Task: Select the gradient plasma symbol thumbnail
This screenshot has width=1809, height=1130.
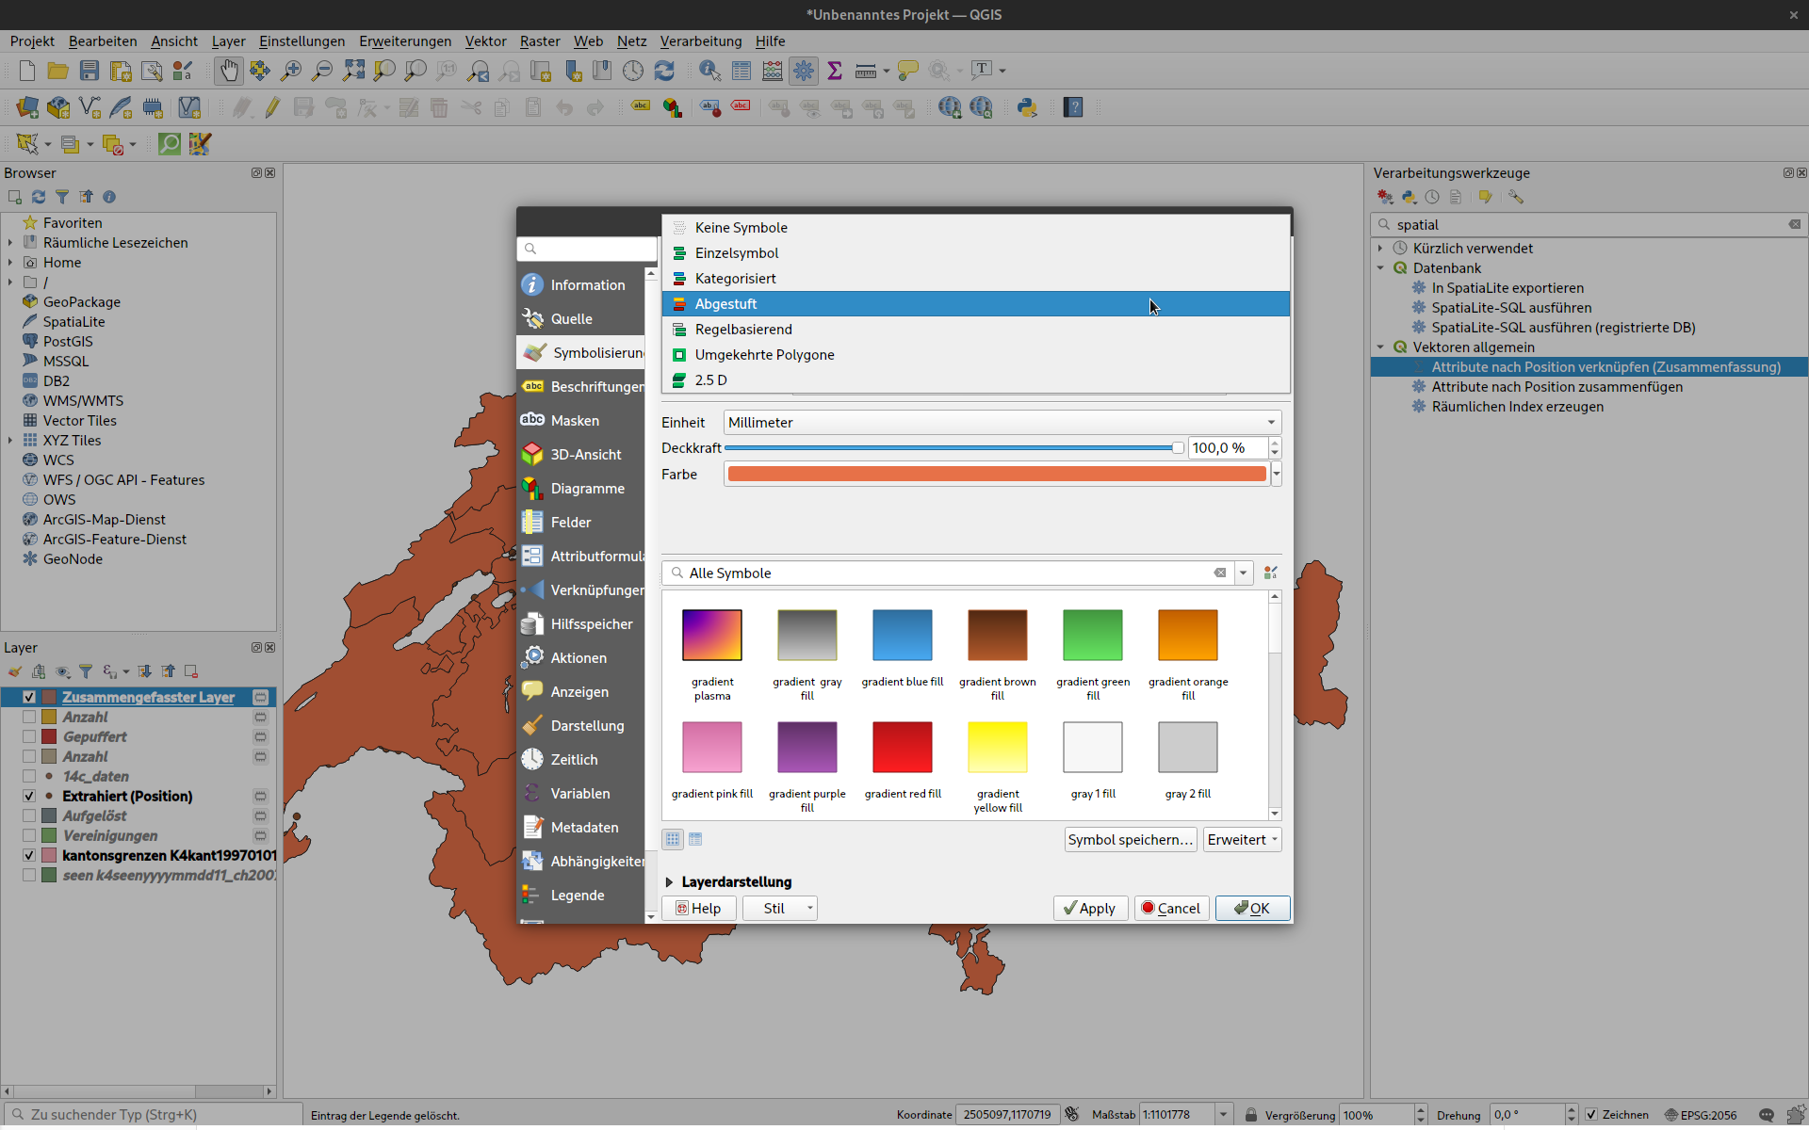Action: (x=712, y=636)
